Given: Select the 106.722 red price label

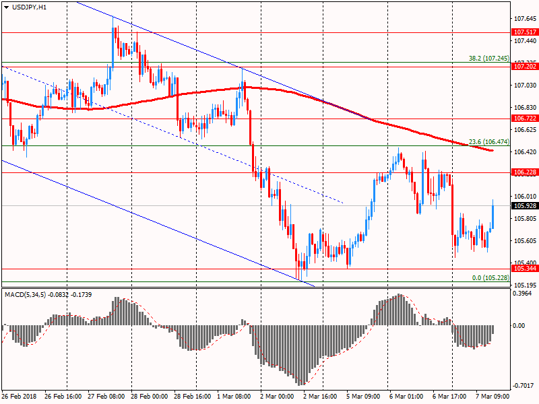Looking at the screenshot, I should click(x=525, y=119).
